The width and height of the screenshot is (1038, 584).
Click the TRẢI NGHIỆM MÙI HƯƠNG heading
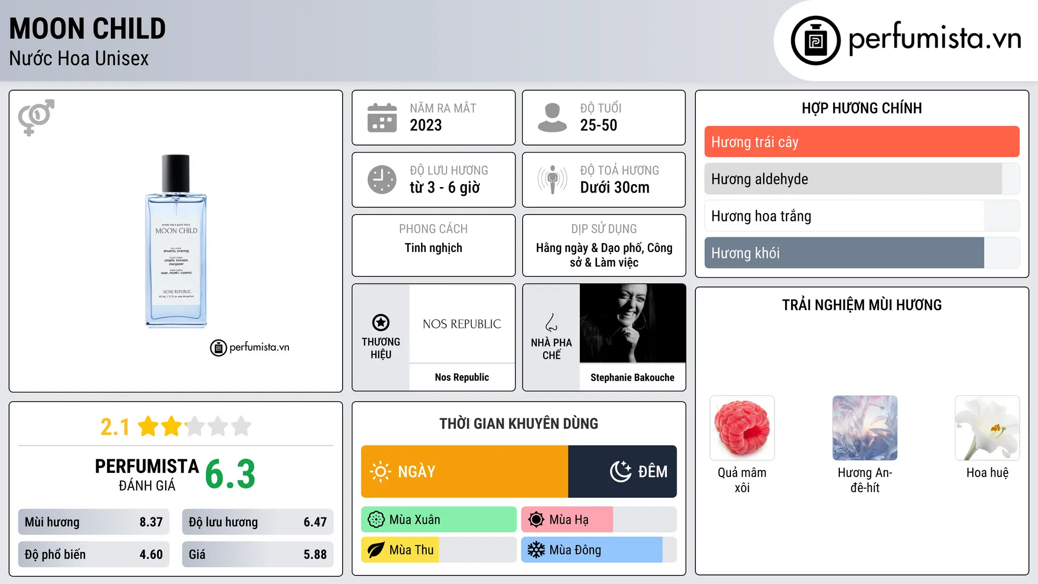click(862, 305)
